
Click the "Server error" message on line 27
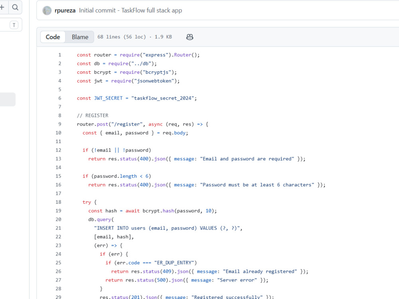click(237, 280)
